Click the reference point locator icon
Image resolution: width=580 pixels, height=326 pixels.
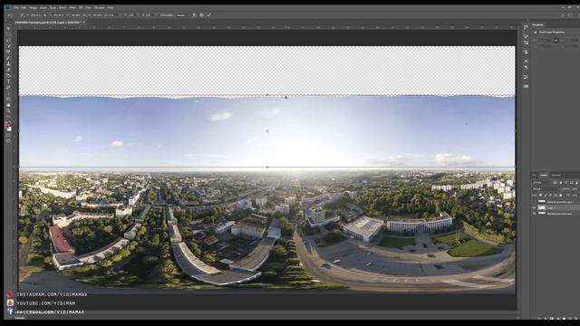(x=22, y=15)
